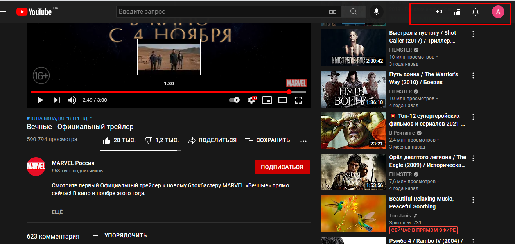
Task: Open the account avatar menu
Action: [x=498, y=12]
